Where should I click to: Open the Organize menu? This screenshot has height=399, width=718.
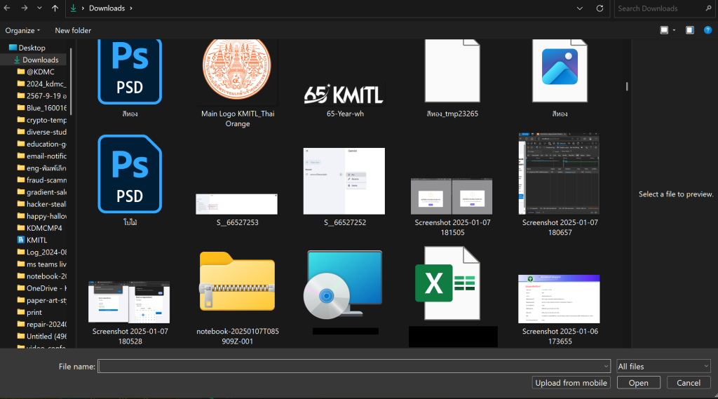[x=22, y=30]
